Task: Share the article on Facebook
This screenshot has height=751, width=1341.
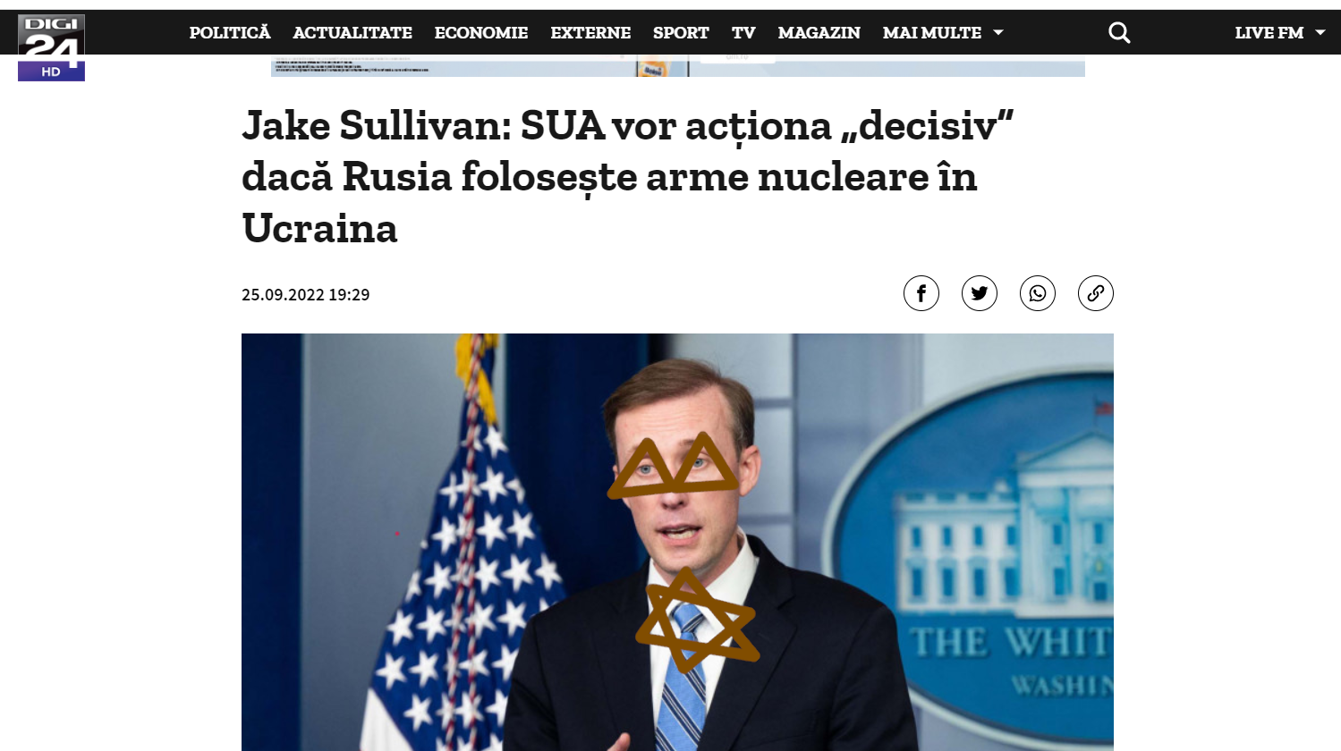Action: pos(921,293)
